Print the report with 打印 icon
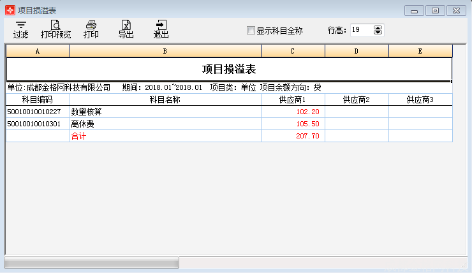472x273 pixels. click(91, 29)
